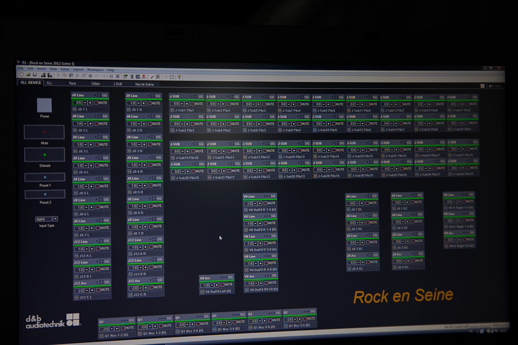Open channel view icon beside J-Sub1 Pile1
This screenshot has width=518, height=345.
point(172,110)
